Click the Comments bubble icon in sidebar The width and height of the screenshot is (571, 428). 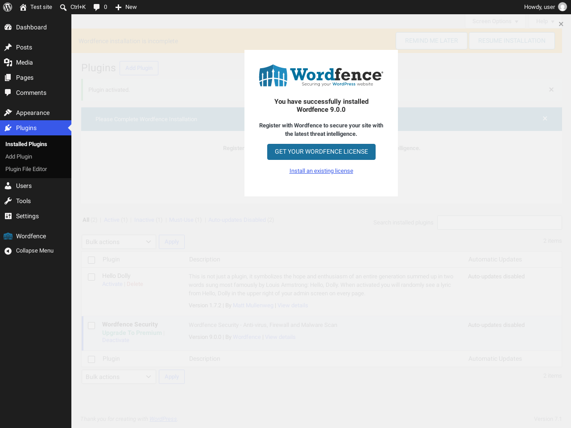pos(8,93)
